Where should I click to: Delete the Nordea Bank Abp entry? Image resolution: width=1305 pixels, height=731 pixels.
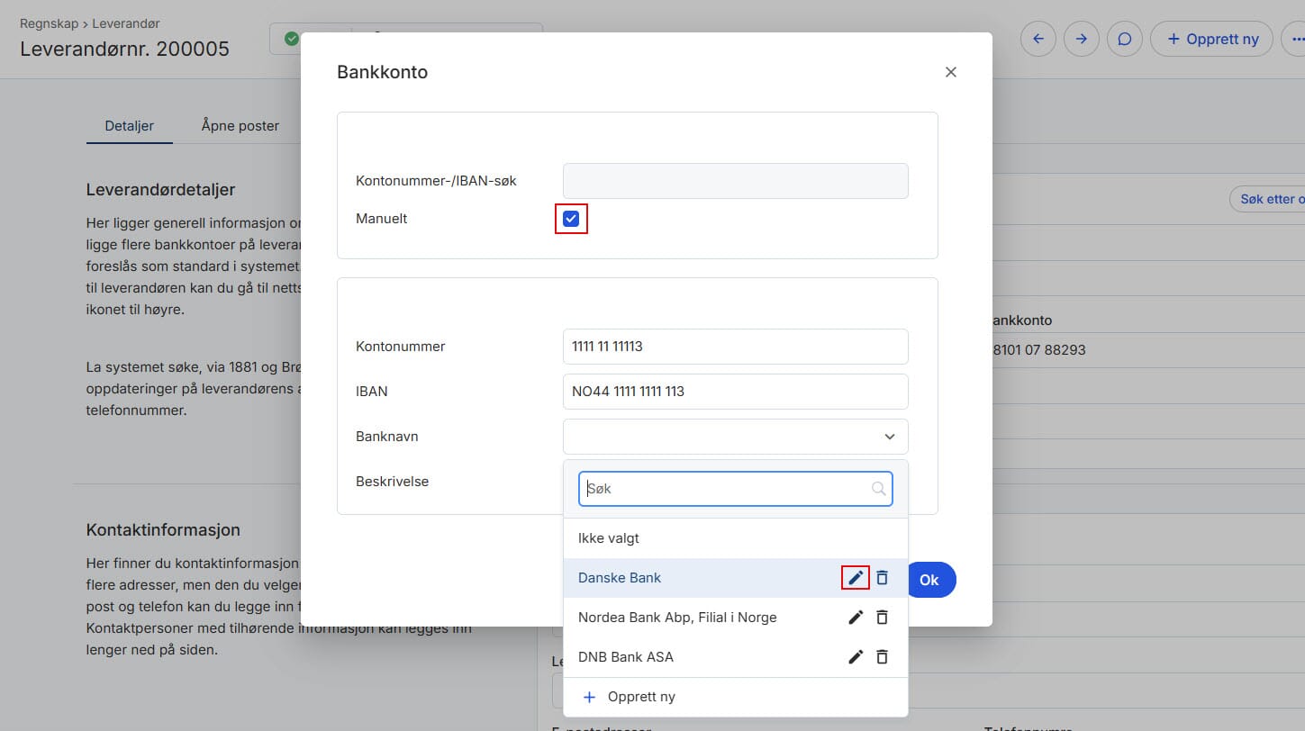(883, 618)
